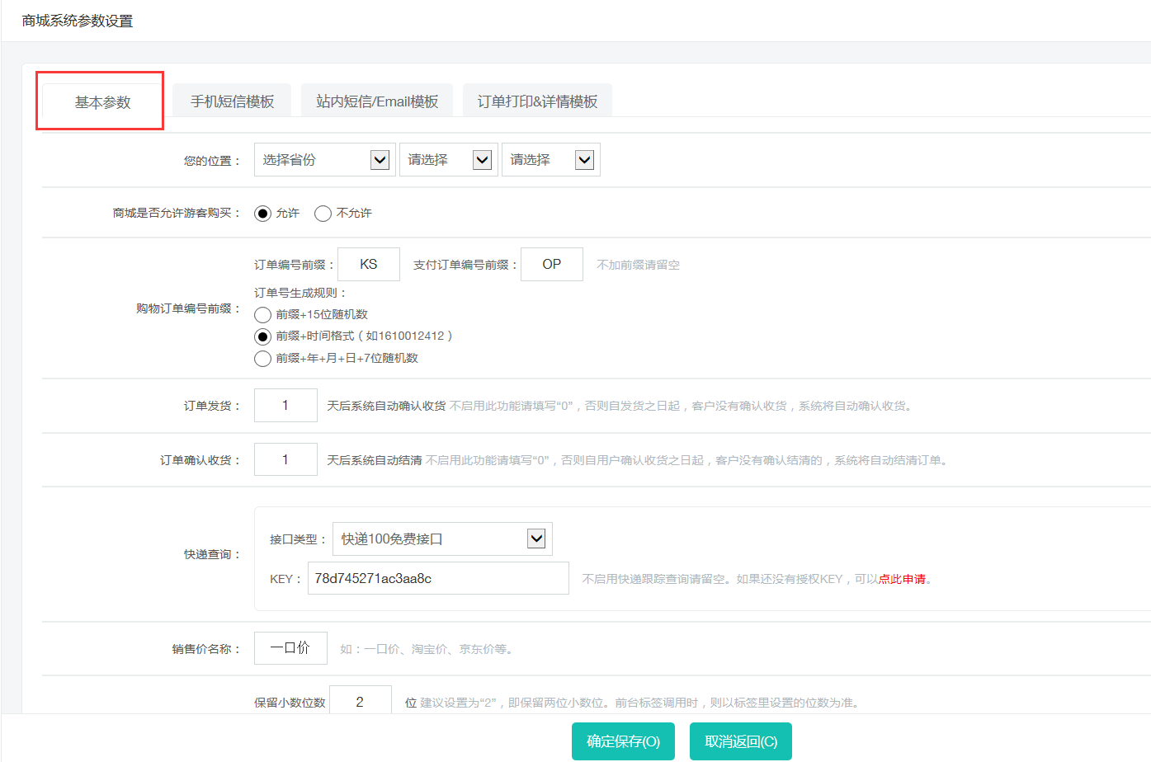Open the 手机短信模板 tab

click(x=232, y=101)
